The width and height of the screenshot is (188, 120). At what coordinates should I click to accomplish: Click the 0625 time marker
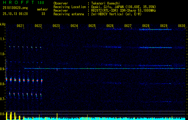pyautogui.click(x=92, y=26)
